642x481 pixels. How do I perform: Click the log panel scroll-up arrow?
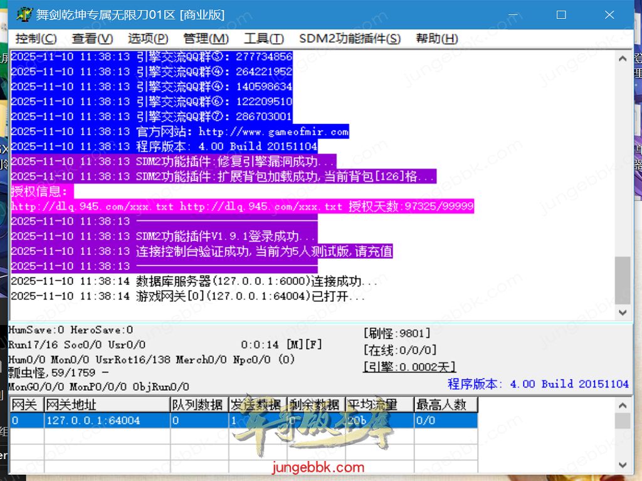[623, 59]
